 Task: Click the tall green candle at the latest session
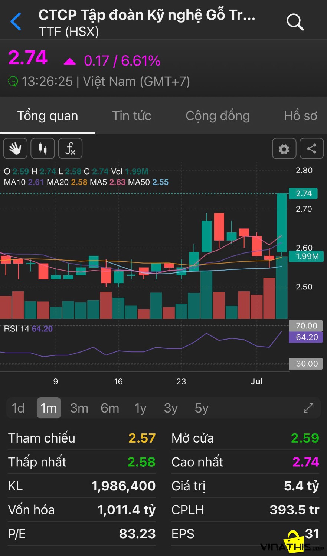click(x=282, y=223)
